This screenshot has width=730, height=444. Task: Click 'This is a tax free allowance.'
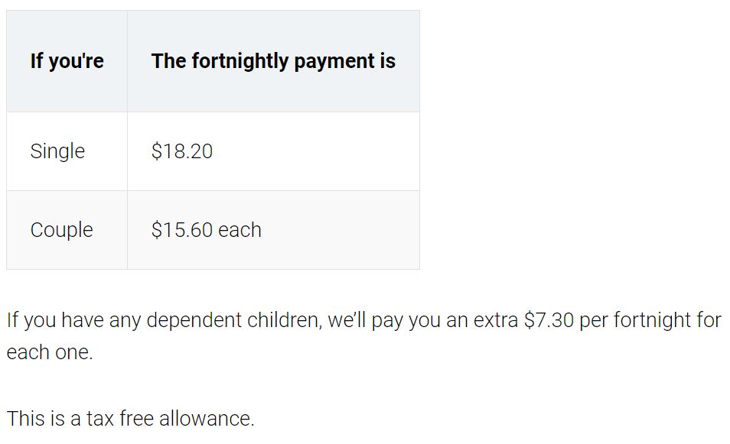(x=130, y=419)
